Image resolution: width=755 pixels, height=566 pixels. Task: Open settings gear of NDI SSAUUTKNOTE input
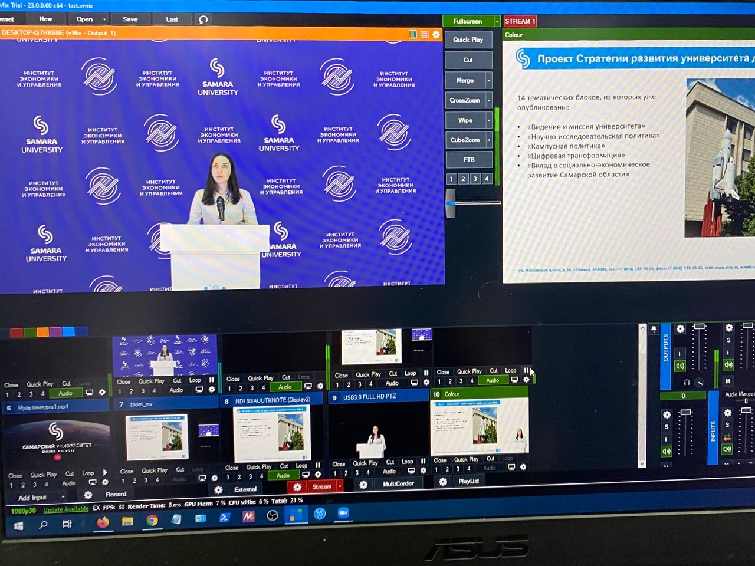[x=318, y=475]
